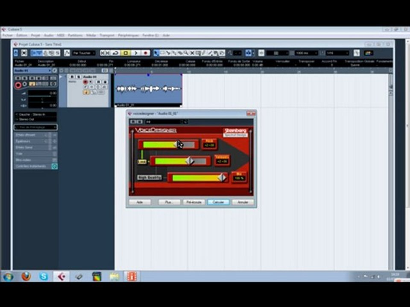Open the Stereo In input routing dropdown
This screenshot has width=410, height=307.
(x=35, y=114)
